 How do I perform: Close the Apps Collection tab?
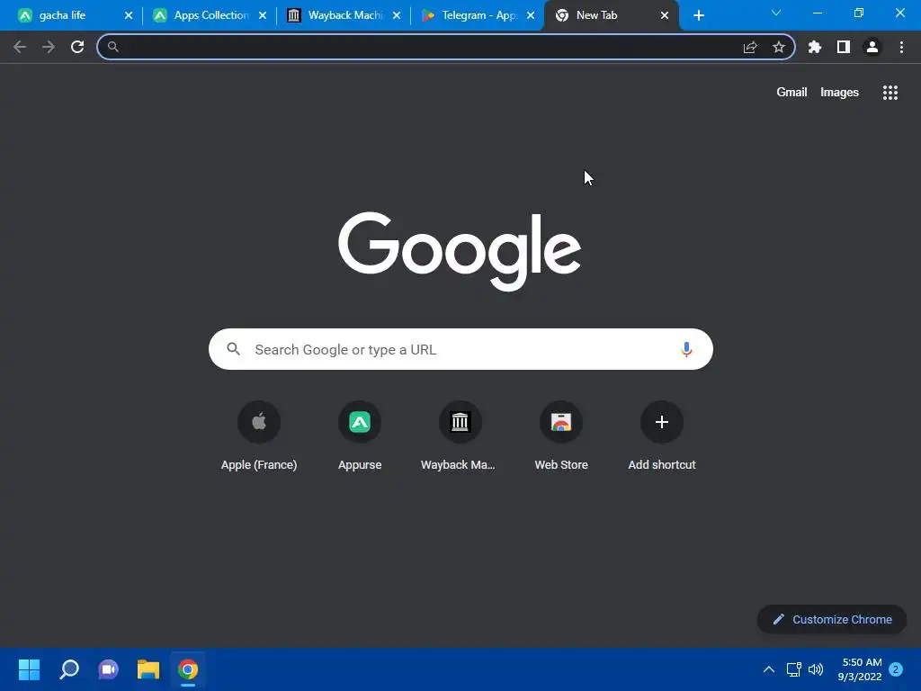263,15
